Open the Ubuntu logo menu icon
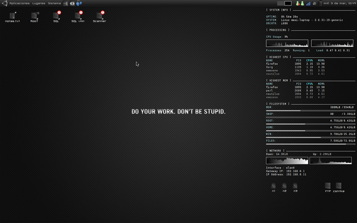This screenshot has height=223, width=357. [x=4, y=3]
